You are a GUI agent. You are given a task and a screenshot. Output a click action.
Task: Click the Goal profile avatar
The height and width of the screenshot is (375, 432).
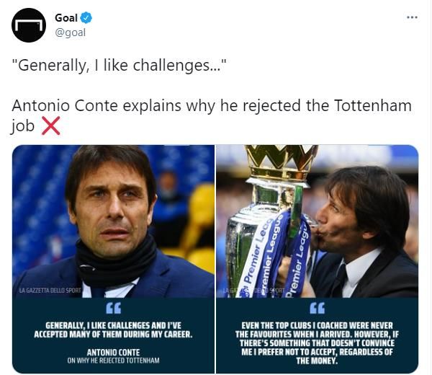pos(29,25)
